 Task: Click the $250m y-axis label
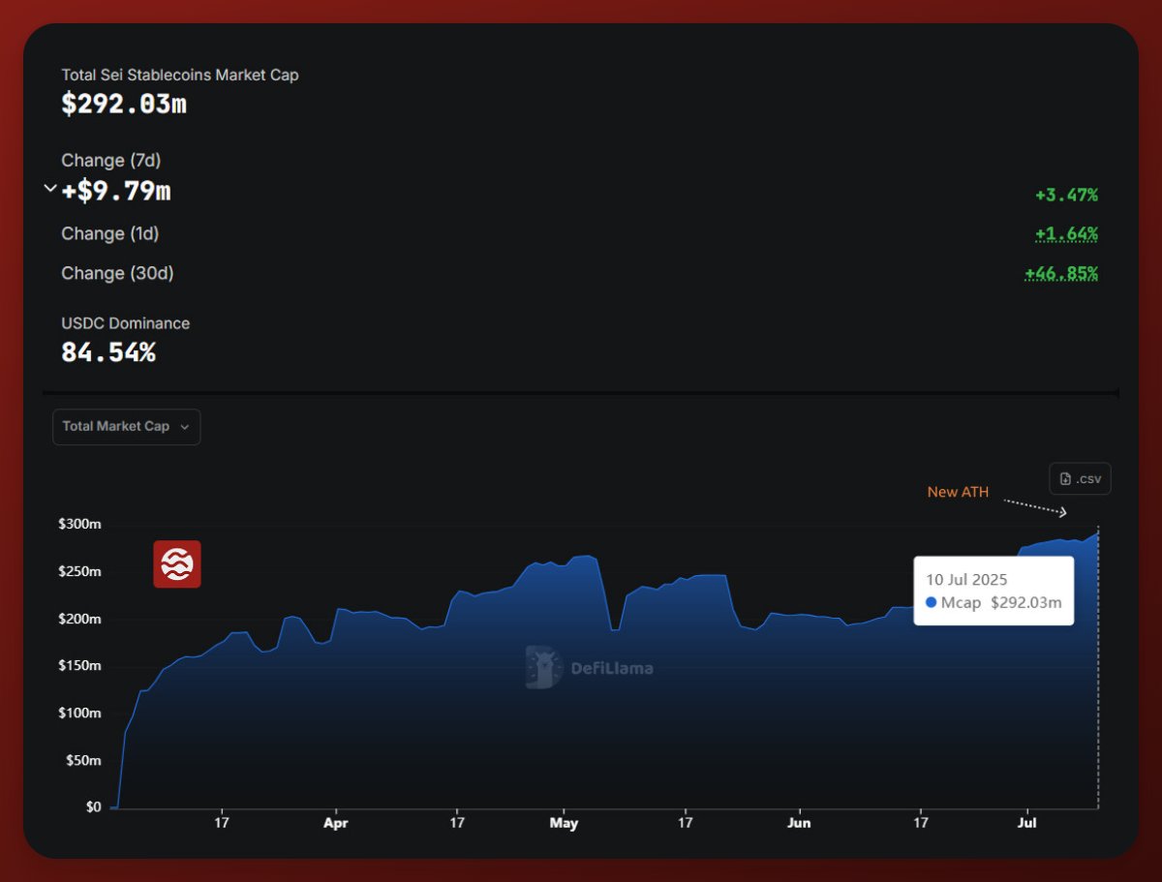(81, 571)
